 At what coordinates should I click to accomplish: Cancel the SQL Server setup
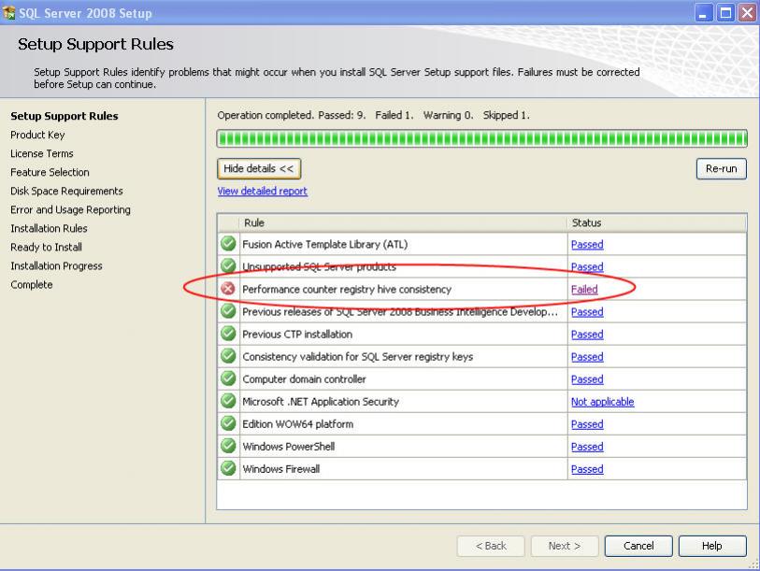pyautogui.click(x=638, y=546)
